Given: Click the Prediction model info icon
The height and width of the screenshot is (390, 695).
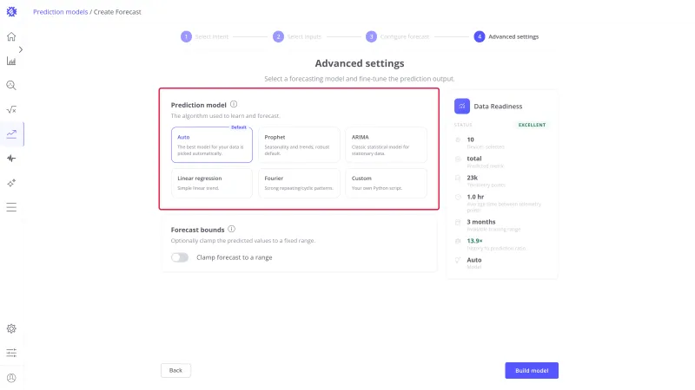Looking at the screenshot, I should pos(234,104).
